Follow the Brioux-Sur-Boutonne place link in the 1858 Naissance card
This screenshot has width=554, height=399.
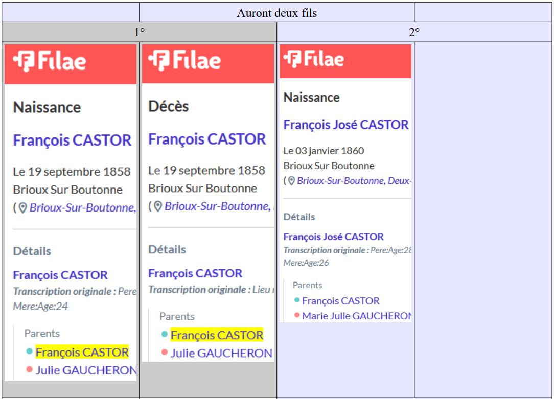[83, 207]
